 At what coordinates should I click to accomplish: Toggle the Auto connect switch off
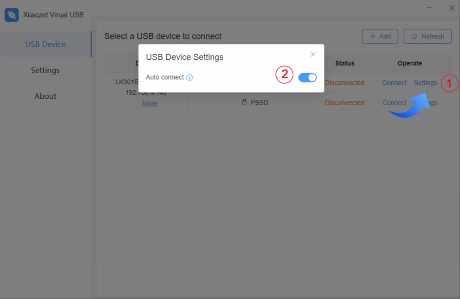[307, 78]
